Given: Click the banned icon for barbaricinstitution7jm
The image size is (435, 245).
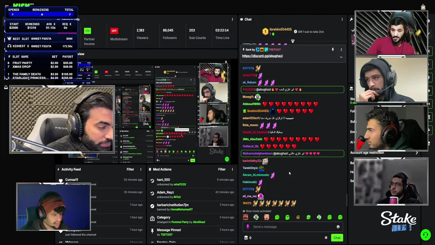Looking at the screenshot, I should 152,206.
